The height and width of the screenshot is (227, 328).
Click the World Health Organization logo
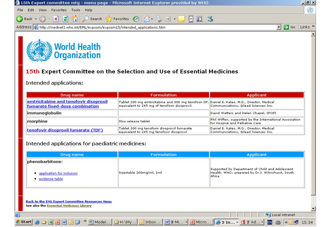(63, 50)
